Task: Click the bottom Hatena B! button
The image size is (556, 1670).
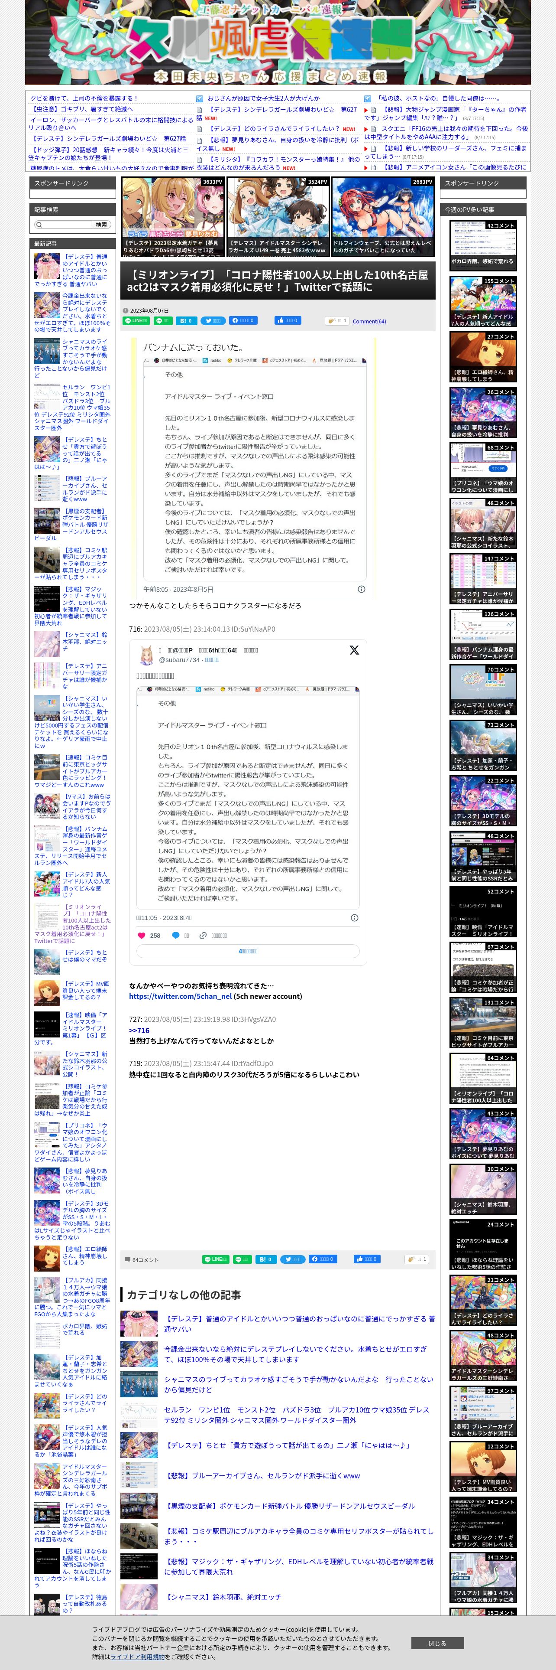Action: 265,1259
